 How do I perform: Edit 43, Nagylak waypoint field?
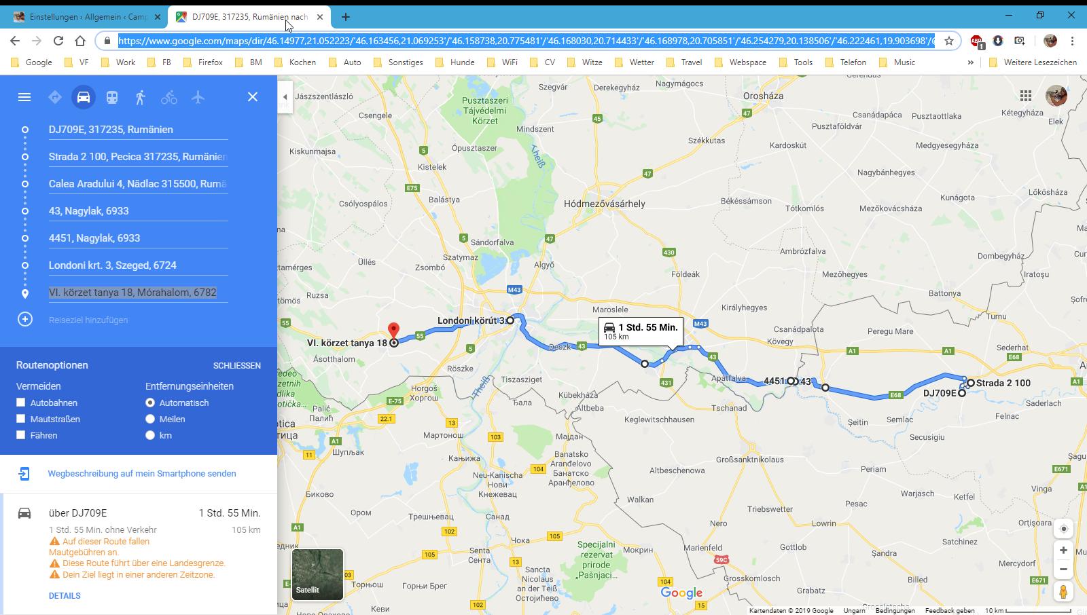tap(138, 211)
